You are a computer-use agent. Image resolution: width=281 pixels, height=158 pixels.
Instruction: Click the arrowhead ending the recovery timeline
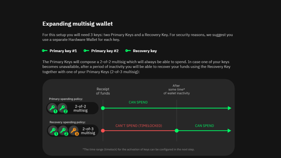pyautogui.click(x=230, y=131)
